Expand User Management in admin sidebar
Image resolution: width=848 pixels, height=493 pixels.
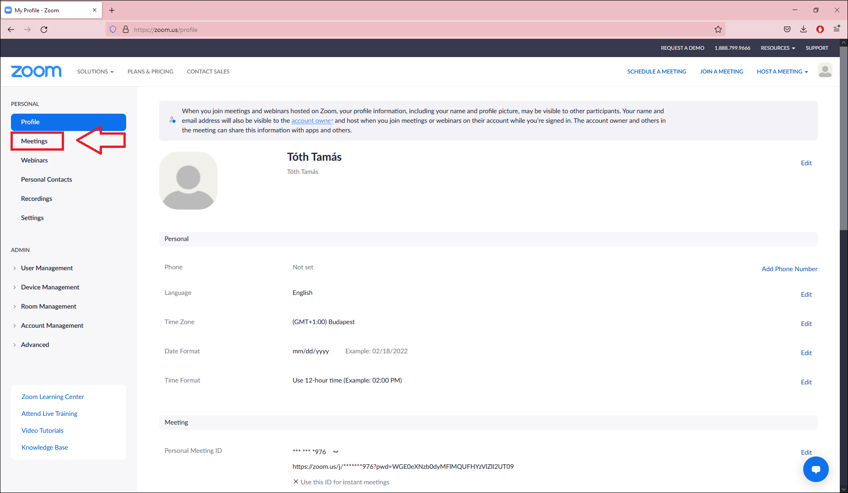pyautogui.click(x=47, y=268)
